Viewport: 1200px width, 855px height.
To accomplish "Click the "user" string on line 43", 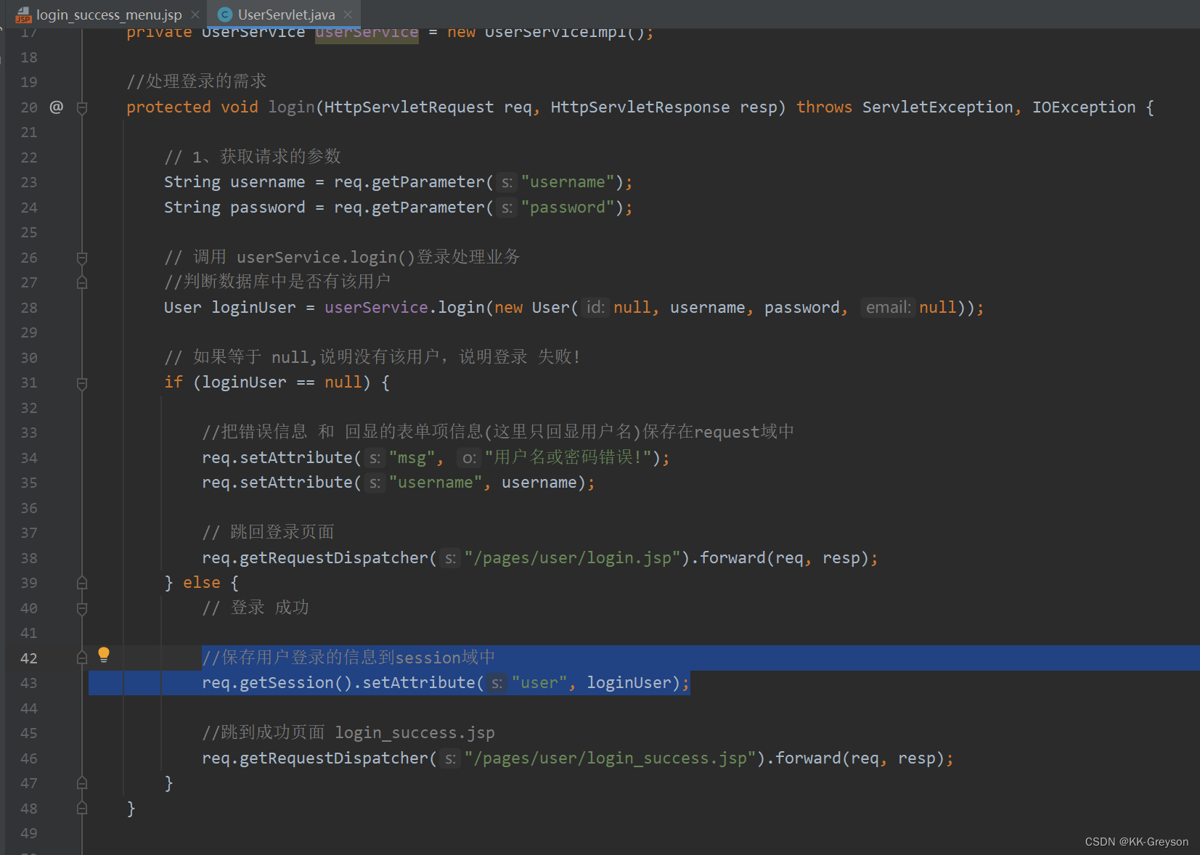I will click(x=539, y=683).
